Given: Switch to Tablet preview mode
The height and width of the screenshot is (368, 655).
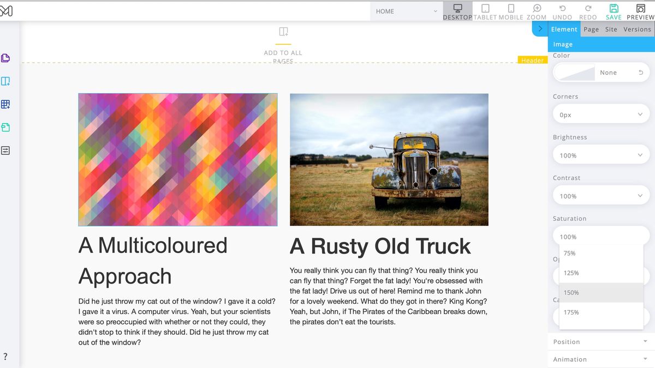Looking at the screenshot, I should click(x=485, y=10).
